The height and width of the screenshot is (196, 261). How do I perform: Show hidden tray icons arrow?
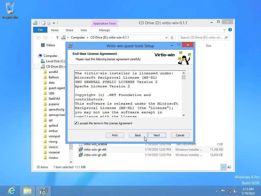[x=217, y=191]
